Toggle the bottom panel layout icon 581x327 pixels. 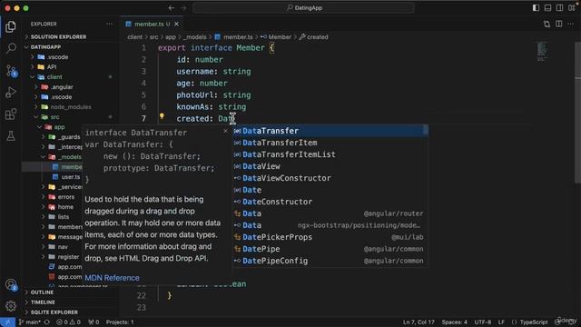point(547,8)
